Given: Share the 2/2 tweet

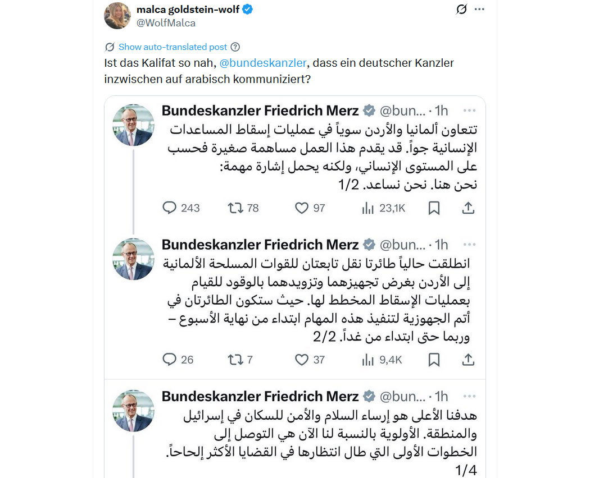Looking at the screenshot, I should 468,360.
